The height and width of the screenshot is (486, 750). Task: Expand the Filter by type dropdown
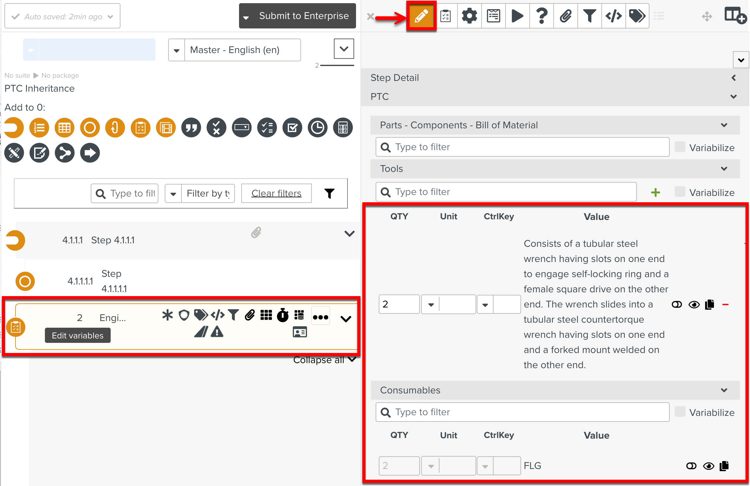pyautogui.click(x=173, y=193)
